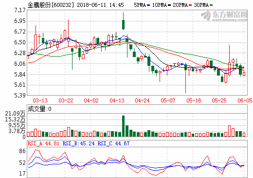
Task: Click the 9.55万 volume axis label
Action: (x=17, y=125)
